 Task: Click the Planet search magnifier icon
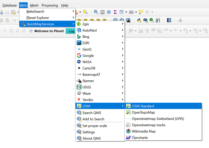click(x=5, y=31)
